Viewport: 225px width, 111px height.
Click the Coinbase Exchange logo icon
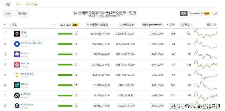[x=17, y=44]
